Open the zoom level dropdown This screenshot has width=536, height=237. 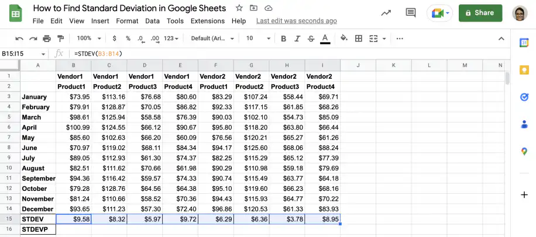coord(89,39)
